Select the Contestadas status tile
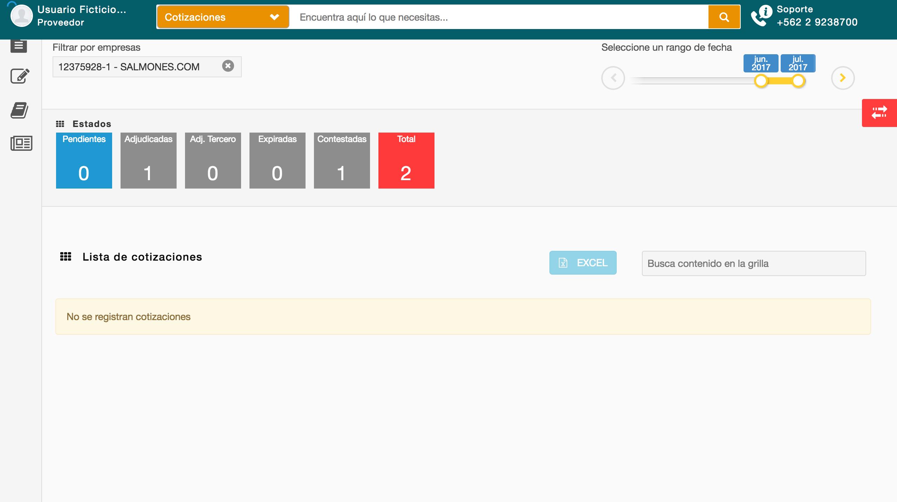897x502 pixels. [x=342, y=160]
